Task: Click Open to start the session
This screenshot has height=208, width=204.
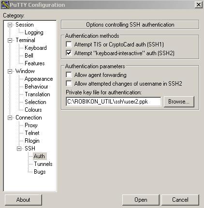Action: [141, 200]
